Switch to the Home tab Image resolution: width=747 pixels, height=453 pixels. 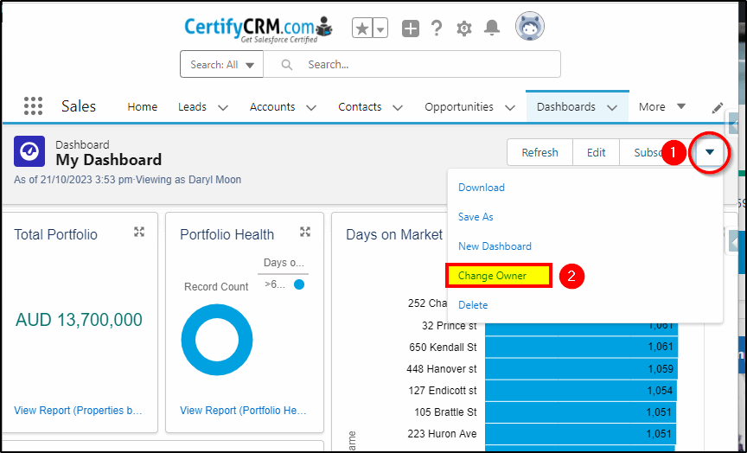(142, 107)
